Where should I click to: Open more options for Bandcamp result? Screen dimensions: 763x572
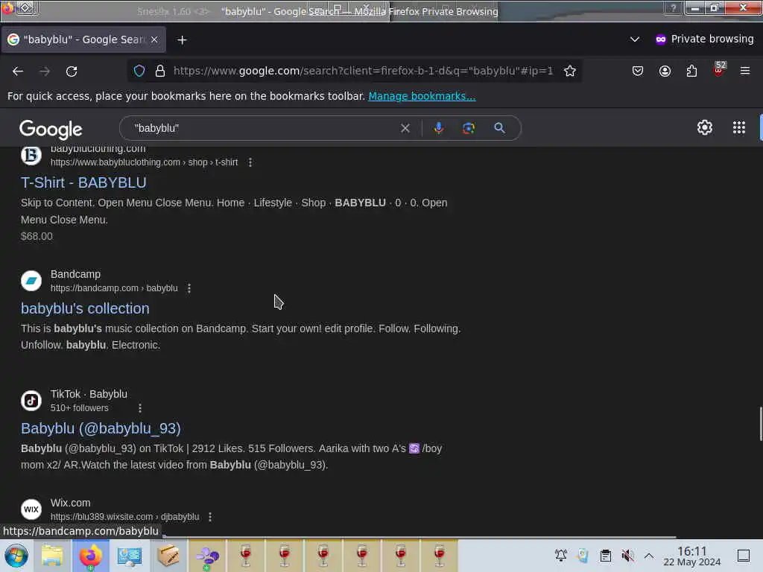tap(189, 288)
